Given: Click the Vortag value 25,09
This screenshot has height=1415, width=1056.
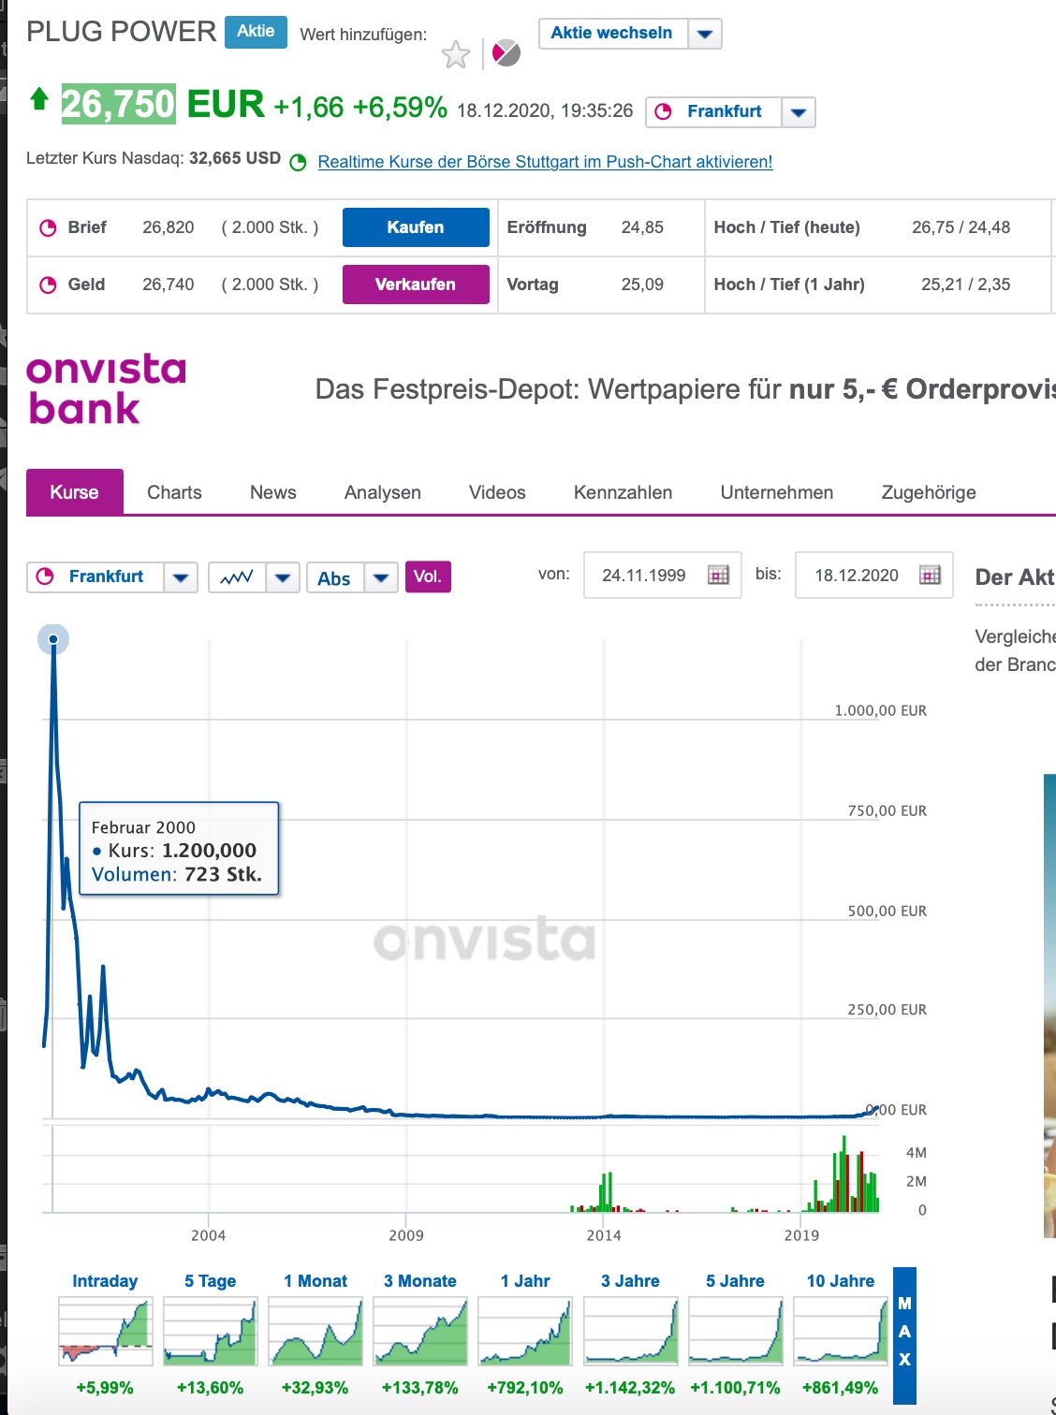Looking at the screenshot, I should coord(642,284).
